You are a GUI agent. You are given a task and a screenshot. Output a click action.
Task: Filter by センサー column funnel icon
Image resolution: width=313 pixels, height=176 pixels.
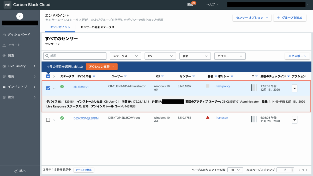(x=194, y=76)
